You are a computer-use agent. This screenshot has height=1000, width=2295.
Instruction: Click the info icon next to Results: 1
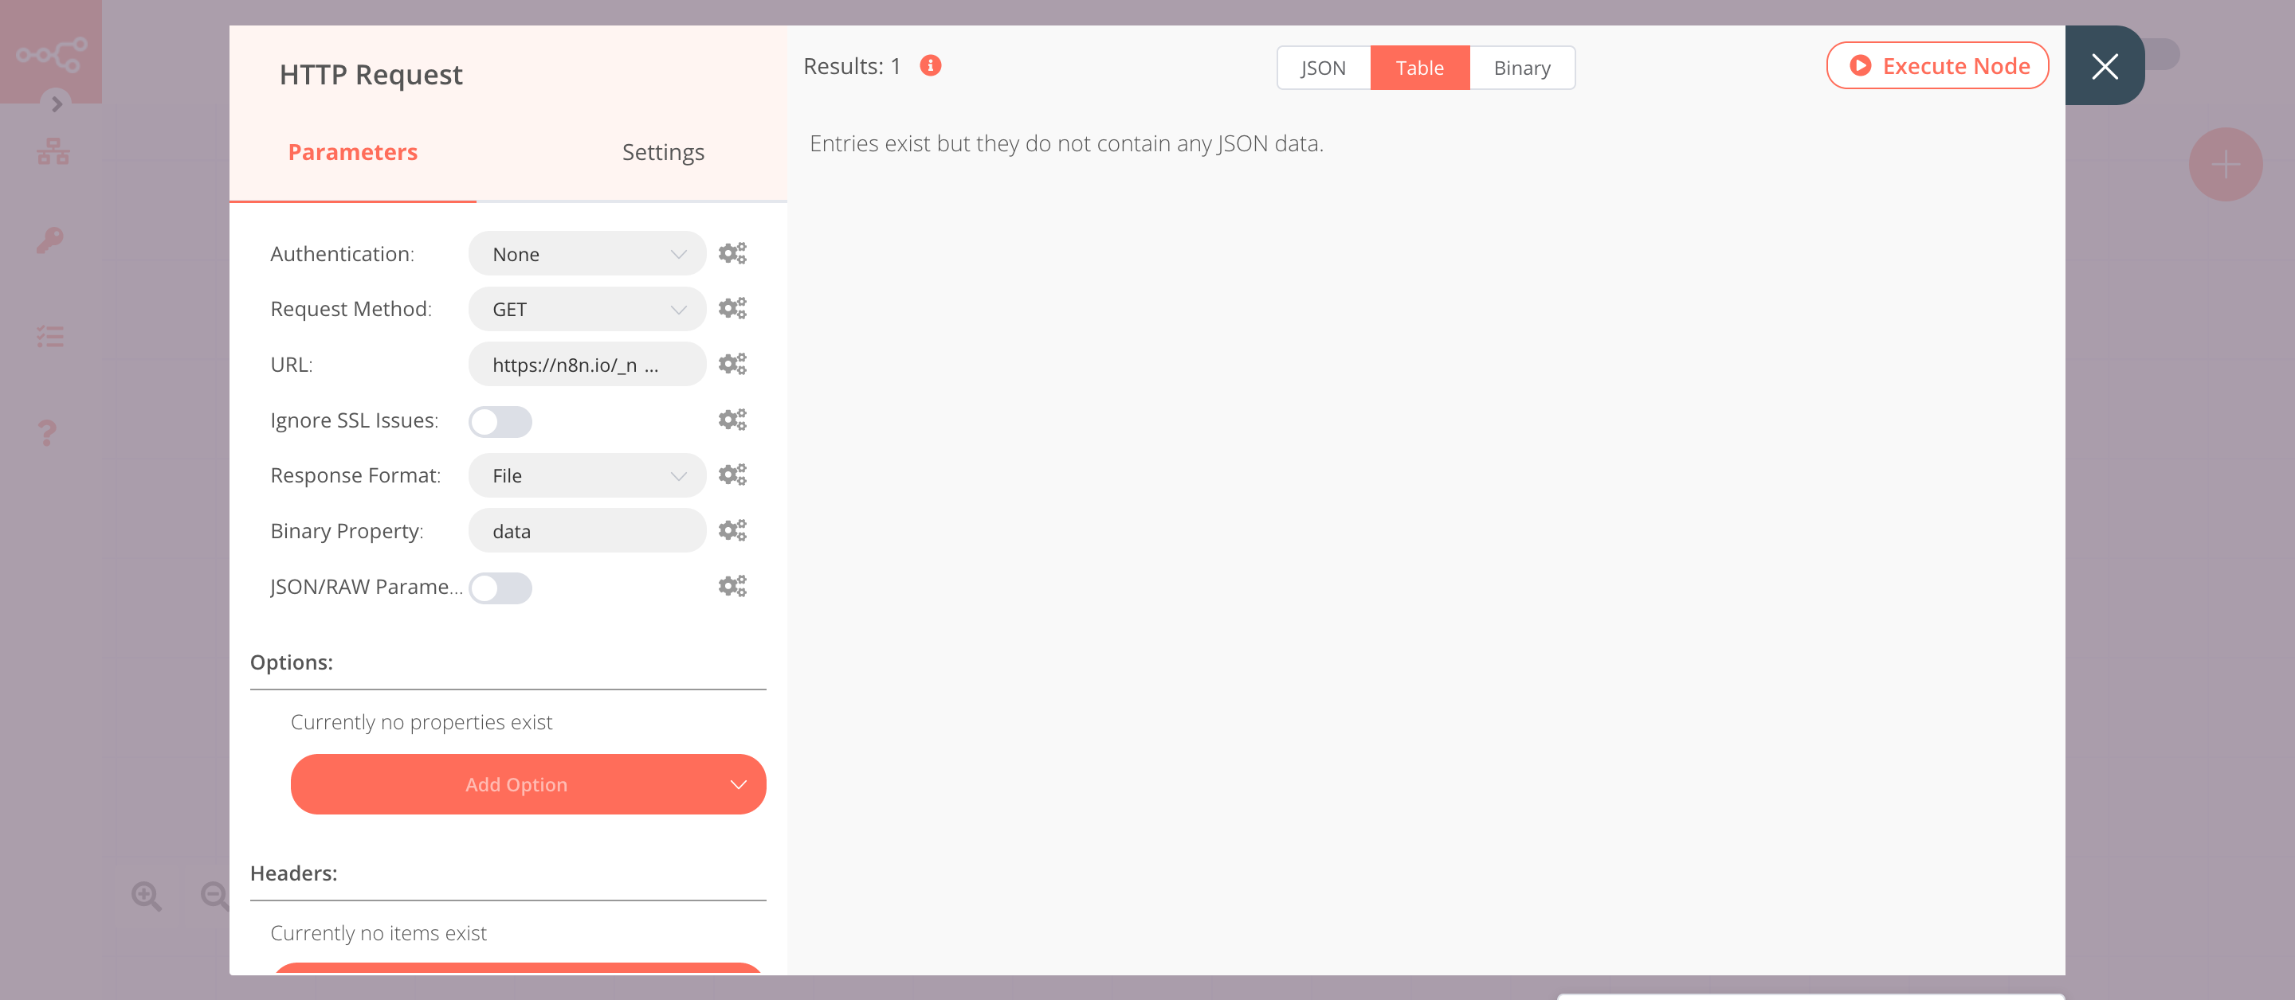930,65
